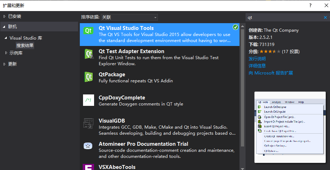
Task: Expand the 示例库 tree node
Action: point(6,53)
